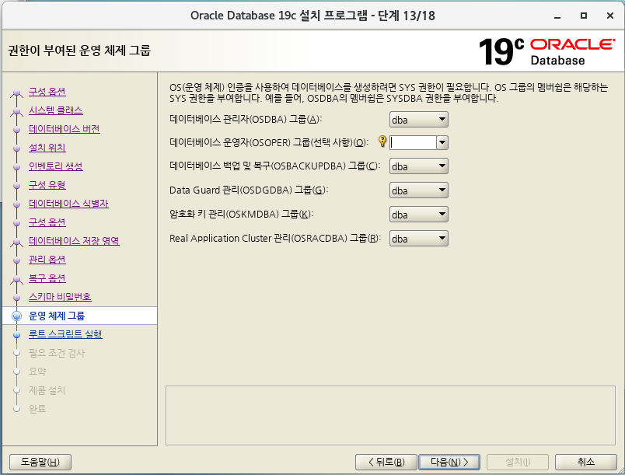
Task: Go to the 구성 유형 step
Action: point(47,185)
